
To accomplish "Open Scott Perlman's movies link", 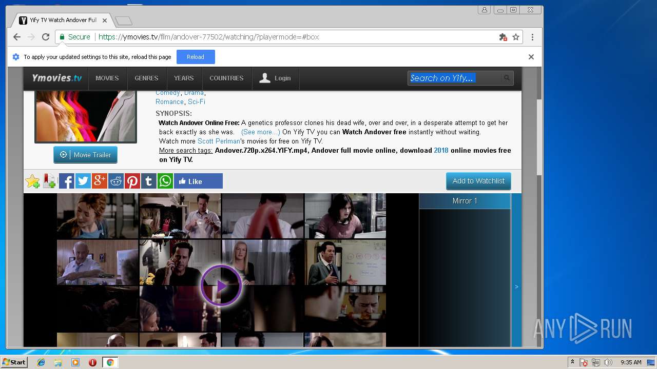I will coord(219,141).
